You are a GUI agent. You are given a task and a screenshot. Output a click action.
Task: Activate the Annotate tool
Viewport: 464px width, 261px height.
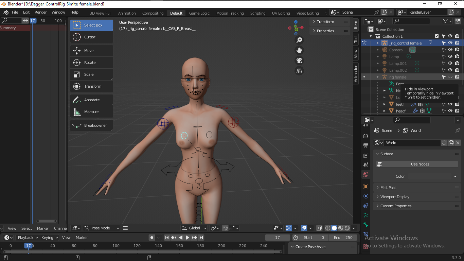(91, 100)
